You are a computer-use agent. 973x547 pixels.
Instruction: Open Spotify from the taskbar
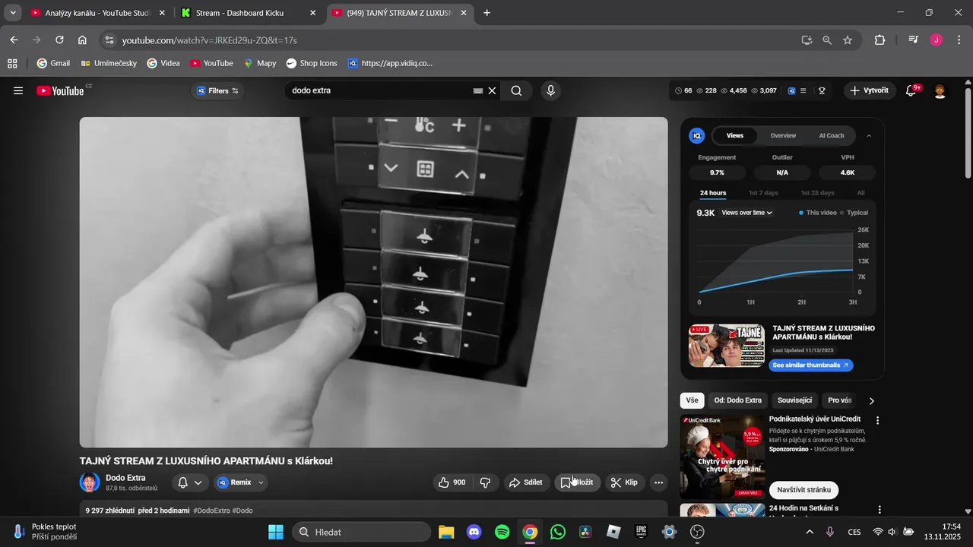pyautogui.click(x=502, y=532)
